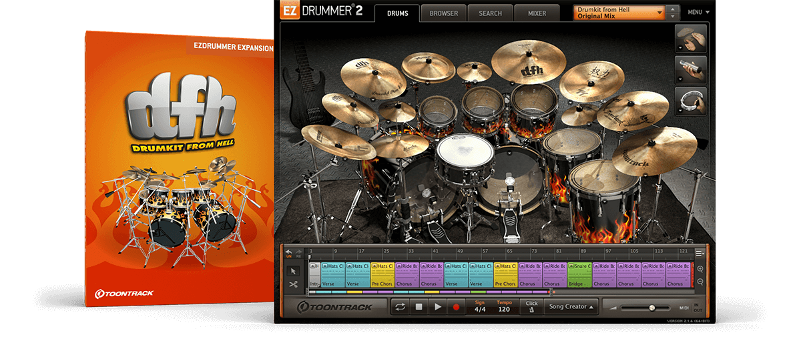Stop playback with the stop button
The width and height of the screenshot is (801, 345).
click(419, 307)
